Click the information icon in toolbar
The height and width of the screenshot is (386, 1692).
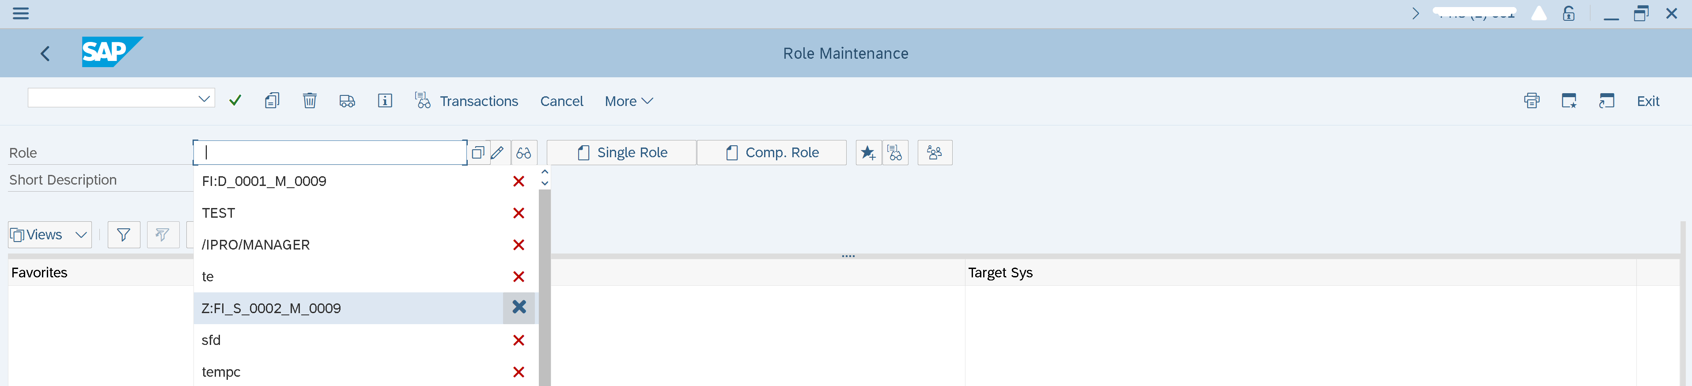385,100
